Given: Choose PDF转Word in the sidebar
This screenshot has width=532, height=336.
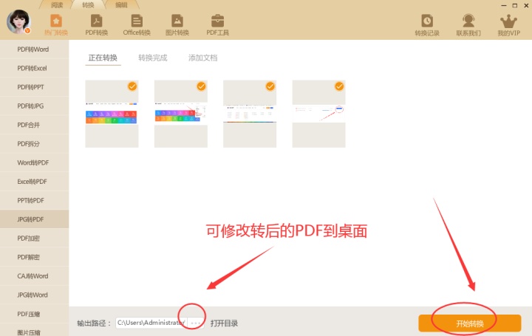Looking at the screenshot, I should (x=34, y=49).
